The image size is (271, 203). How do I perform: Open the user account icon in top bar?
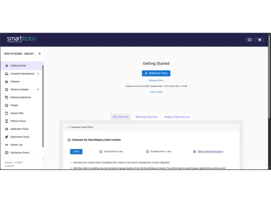260,40
